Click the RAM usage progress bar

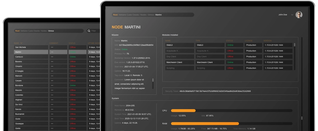(x=231, y=123)
